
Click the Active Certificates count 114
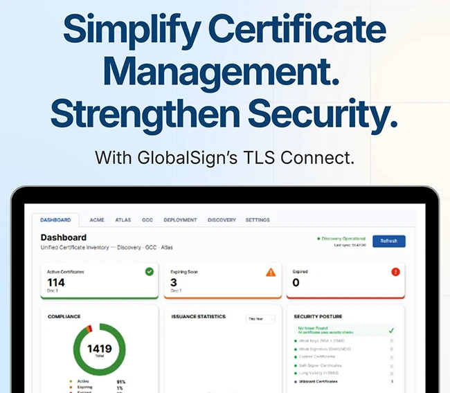point(56,282)
